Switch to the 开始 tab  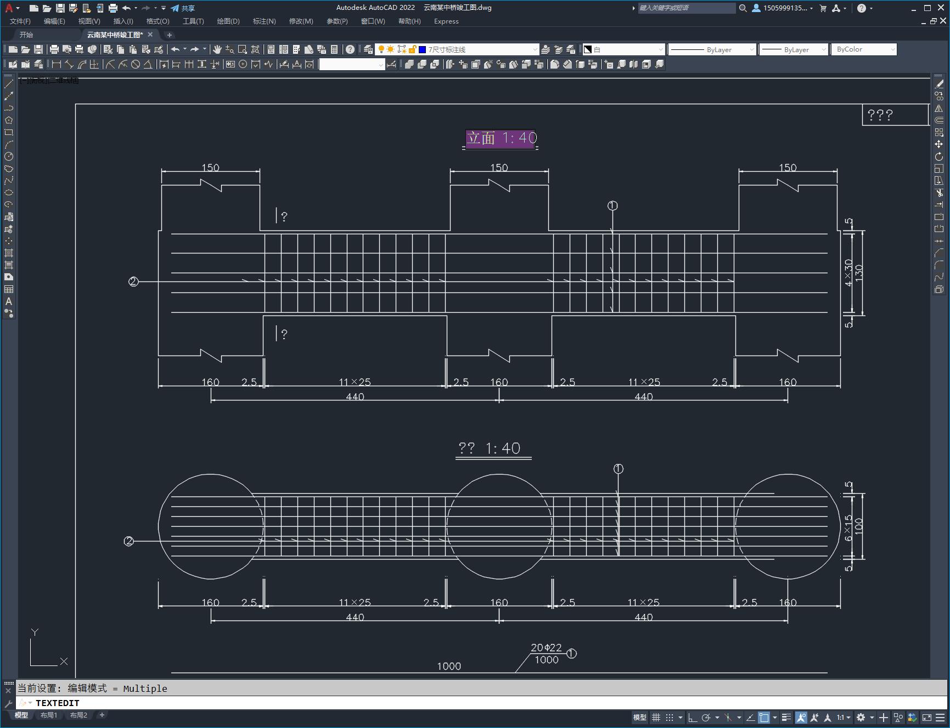click(x=26, y=35)
